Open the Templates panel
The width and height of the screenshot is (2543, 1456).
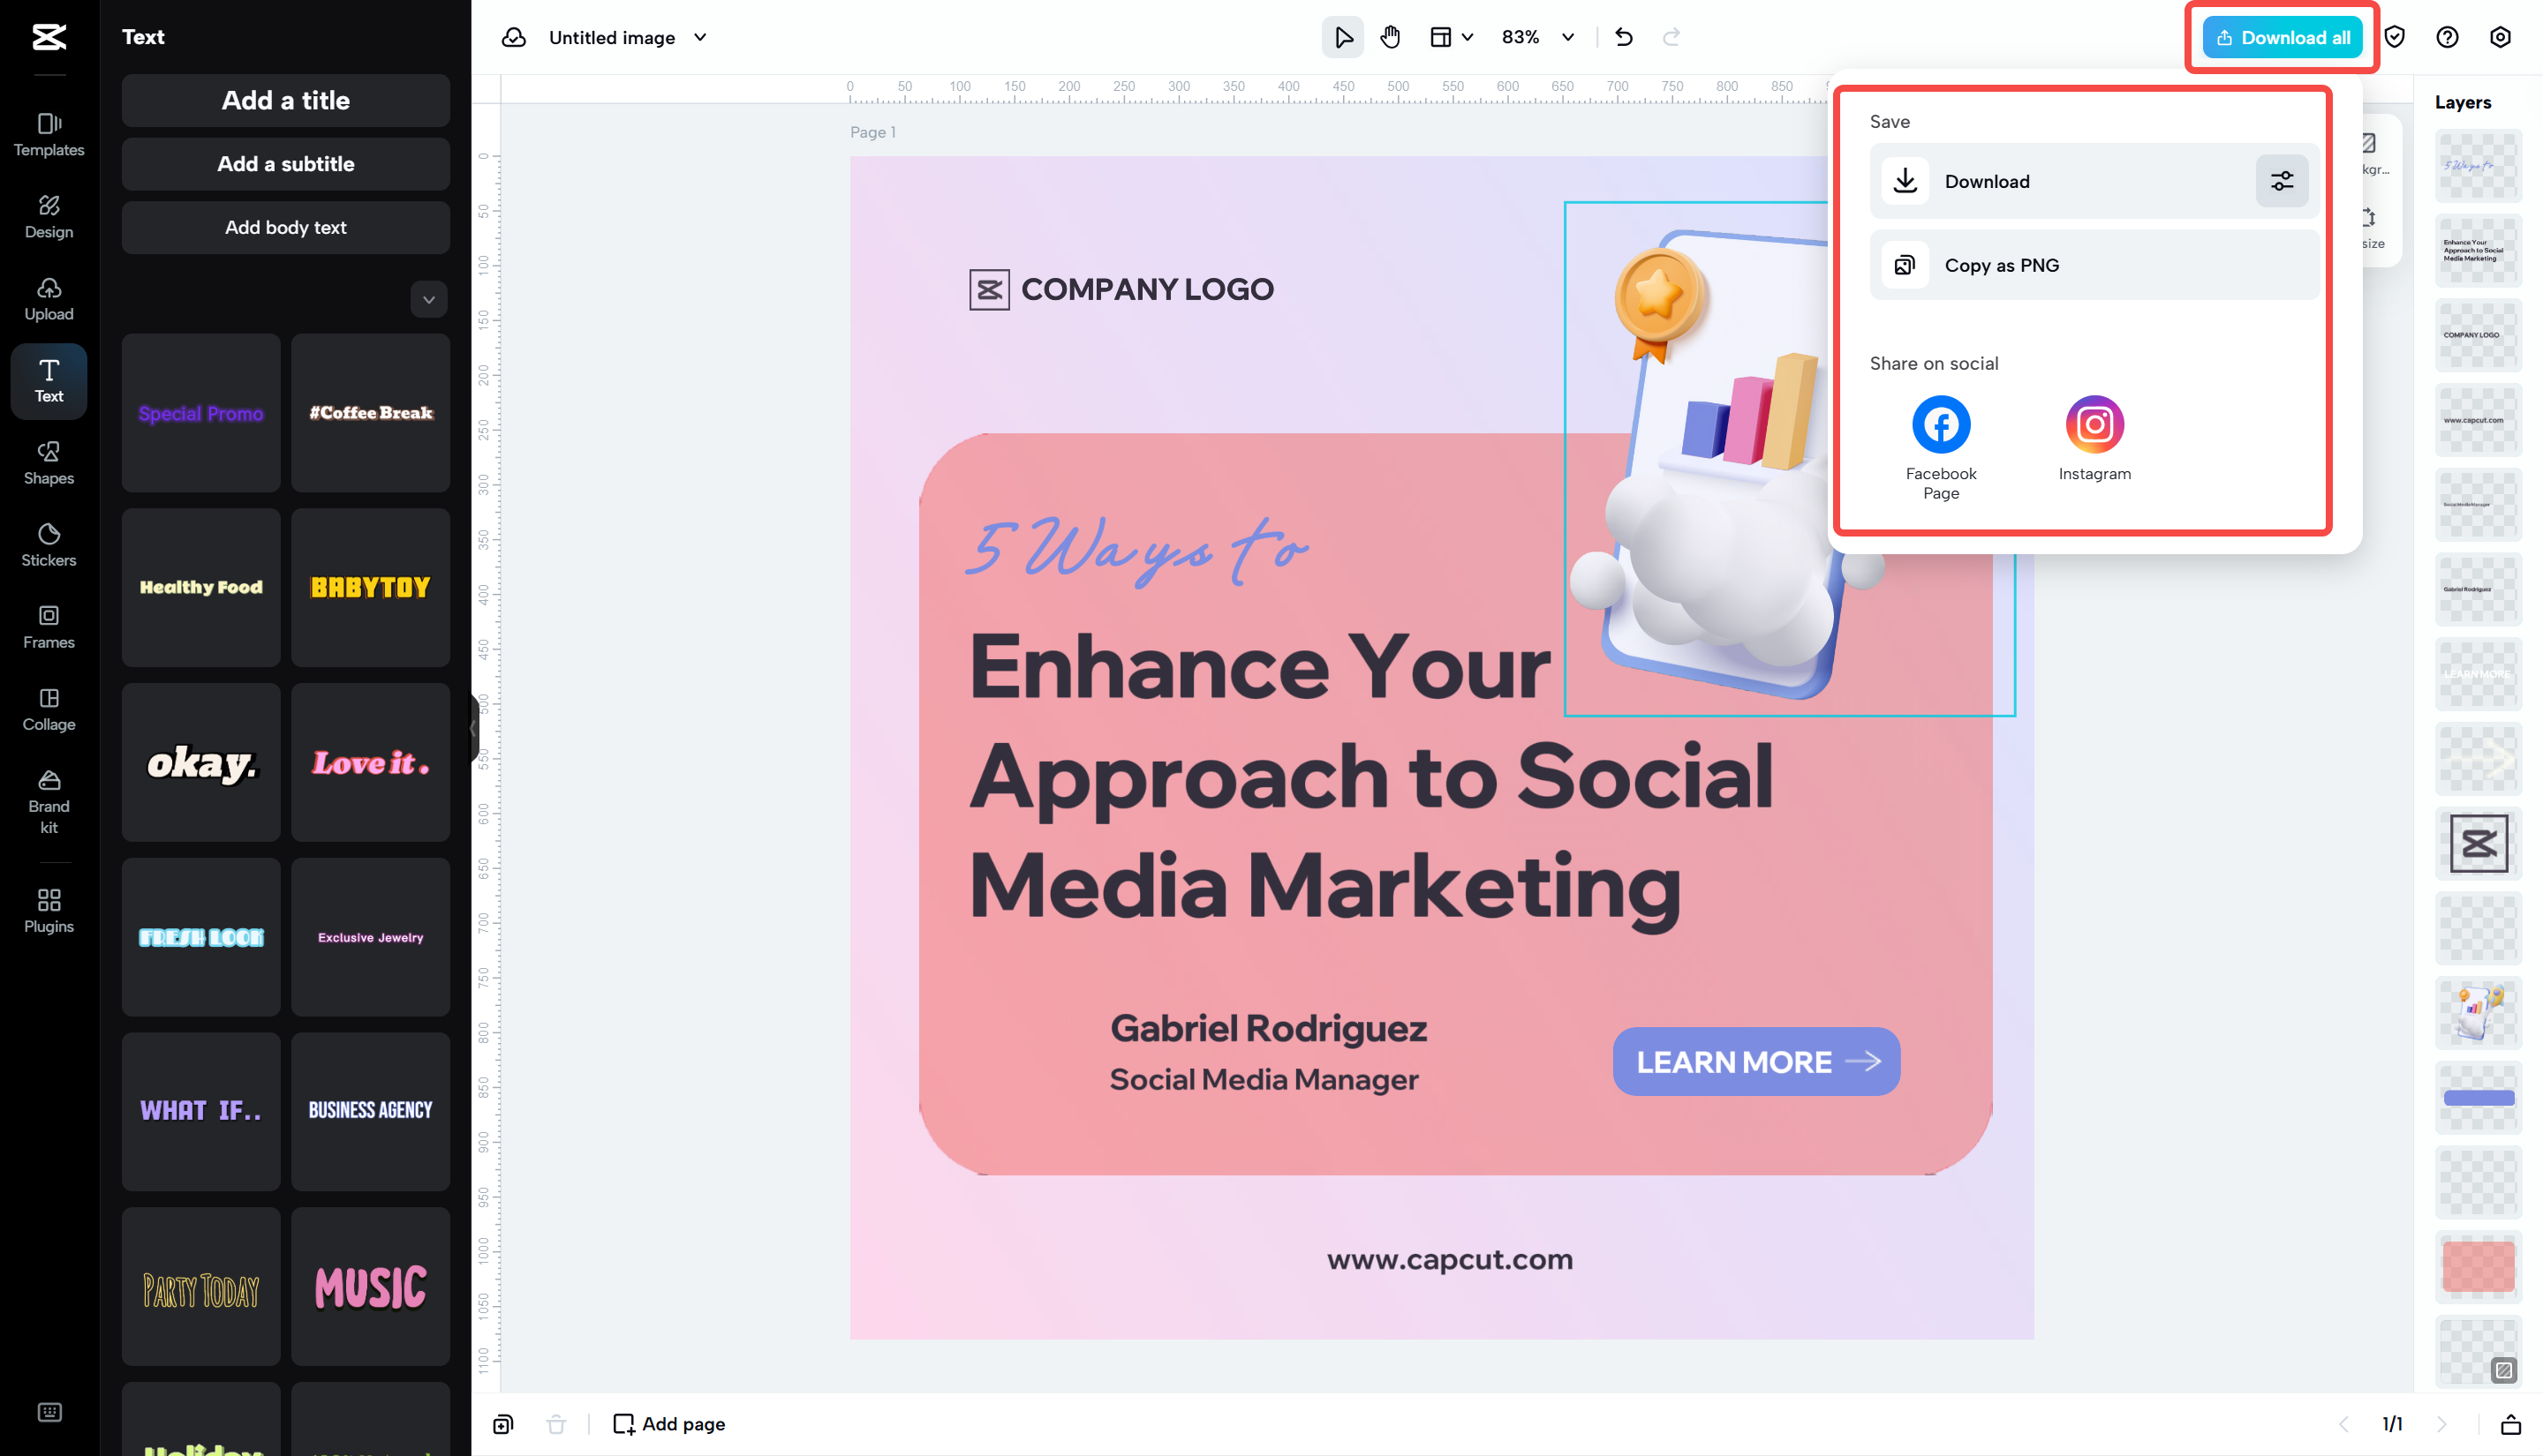tap(48, 135)
